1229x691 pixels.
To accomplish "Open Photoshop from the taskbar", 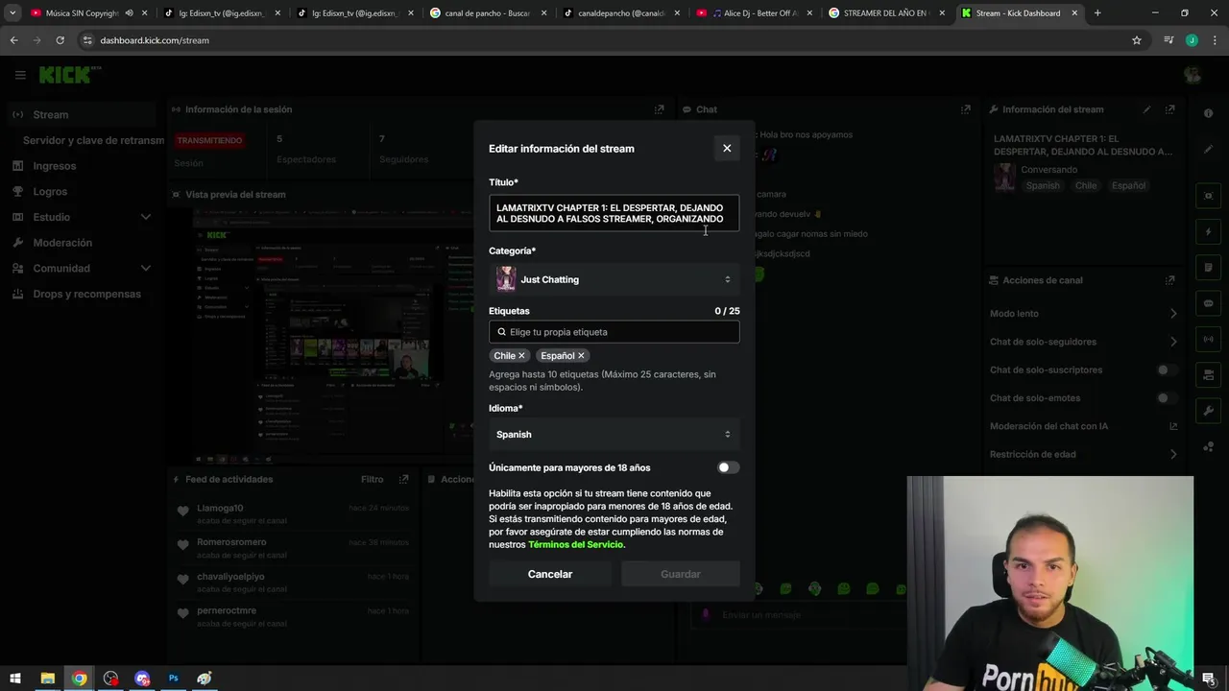I will [173, 679].
